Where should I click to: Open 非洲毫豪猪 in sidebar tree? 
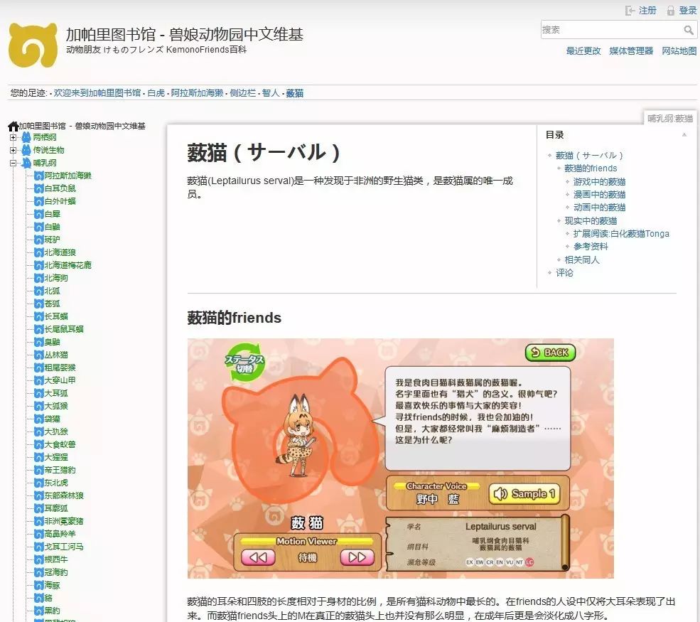tap(64, 522)
